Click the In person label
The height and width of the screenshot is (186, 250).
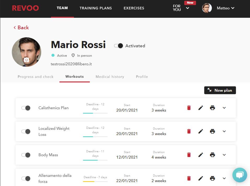(84, 55)
